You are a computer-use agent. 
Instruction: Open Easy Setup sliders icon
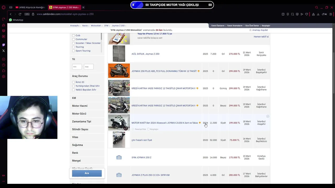331,14
